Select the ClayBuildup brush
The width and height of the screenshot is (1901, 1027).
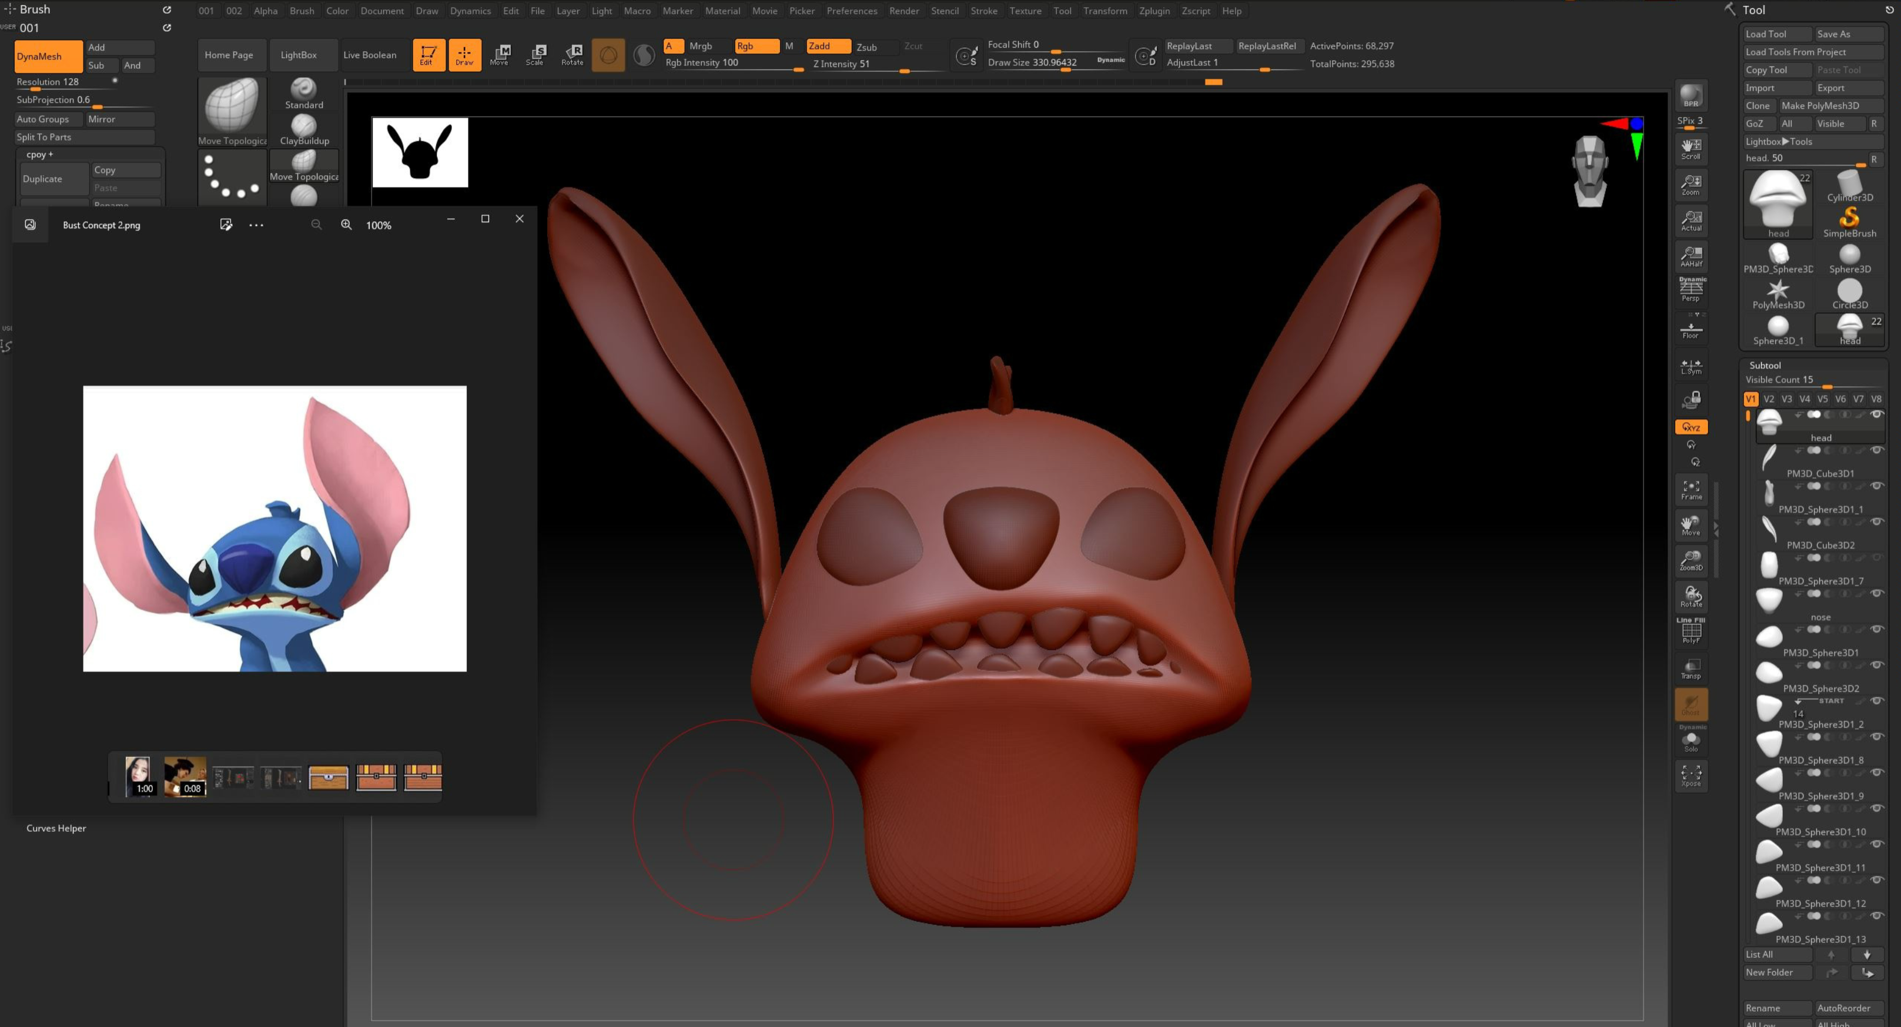304,130
